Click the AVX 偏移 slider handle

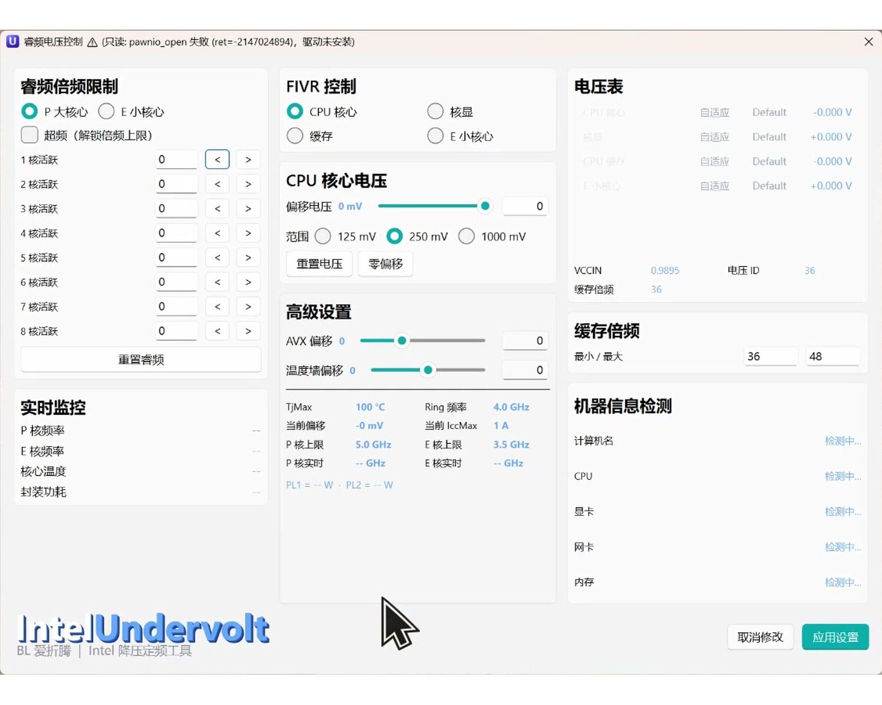[402, 340]
